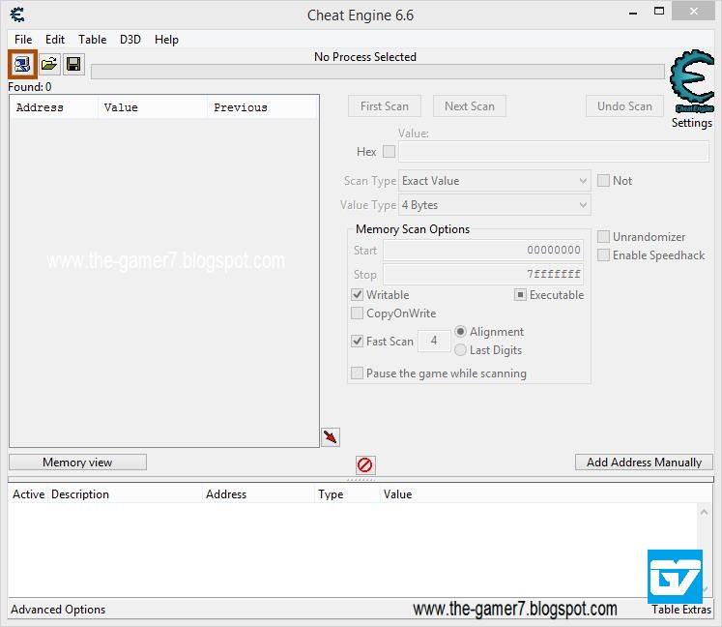Open the D3D menu

coord(130,40)
